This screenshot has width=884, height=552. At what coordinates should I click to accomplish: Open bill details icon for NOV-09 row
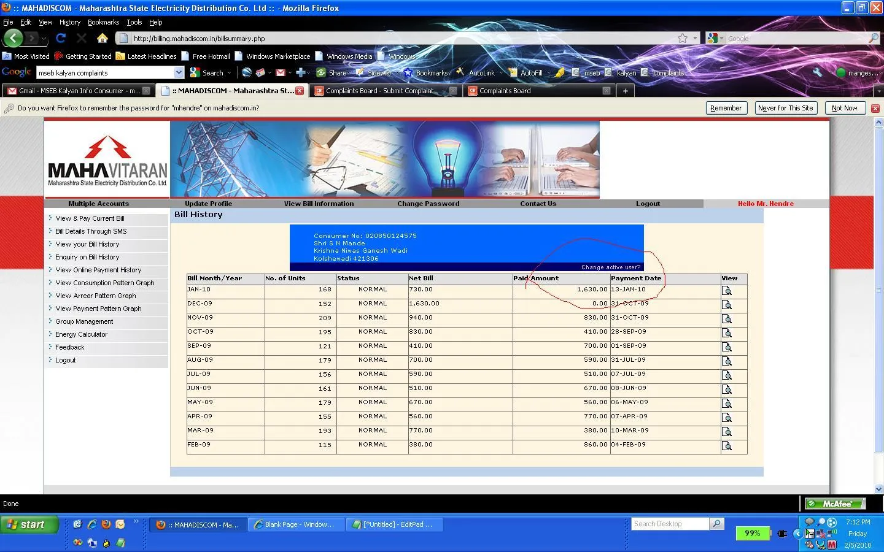click(x=727, y=319)
